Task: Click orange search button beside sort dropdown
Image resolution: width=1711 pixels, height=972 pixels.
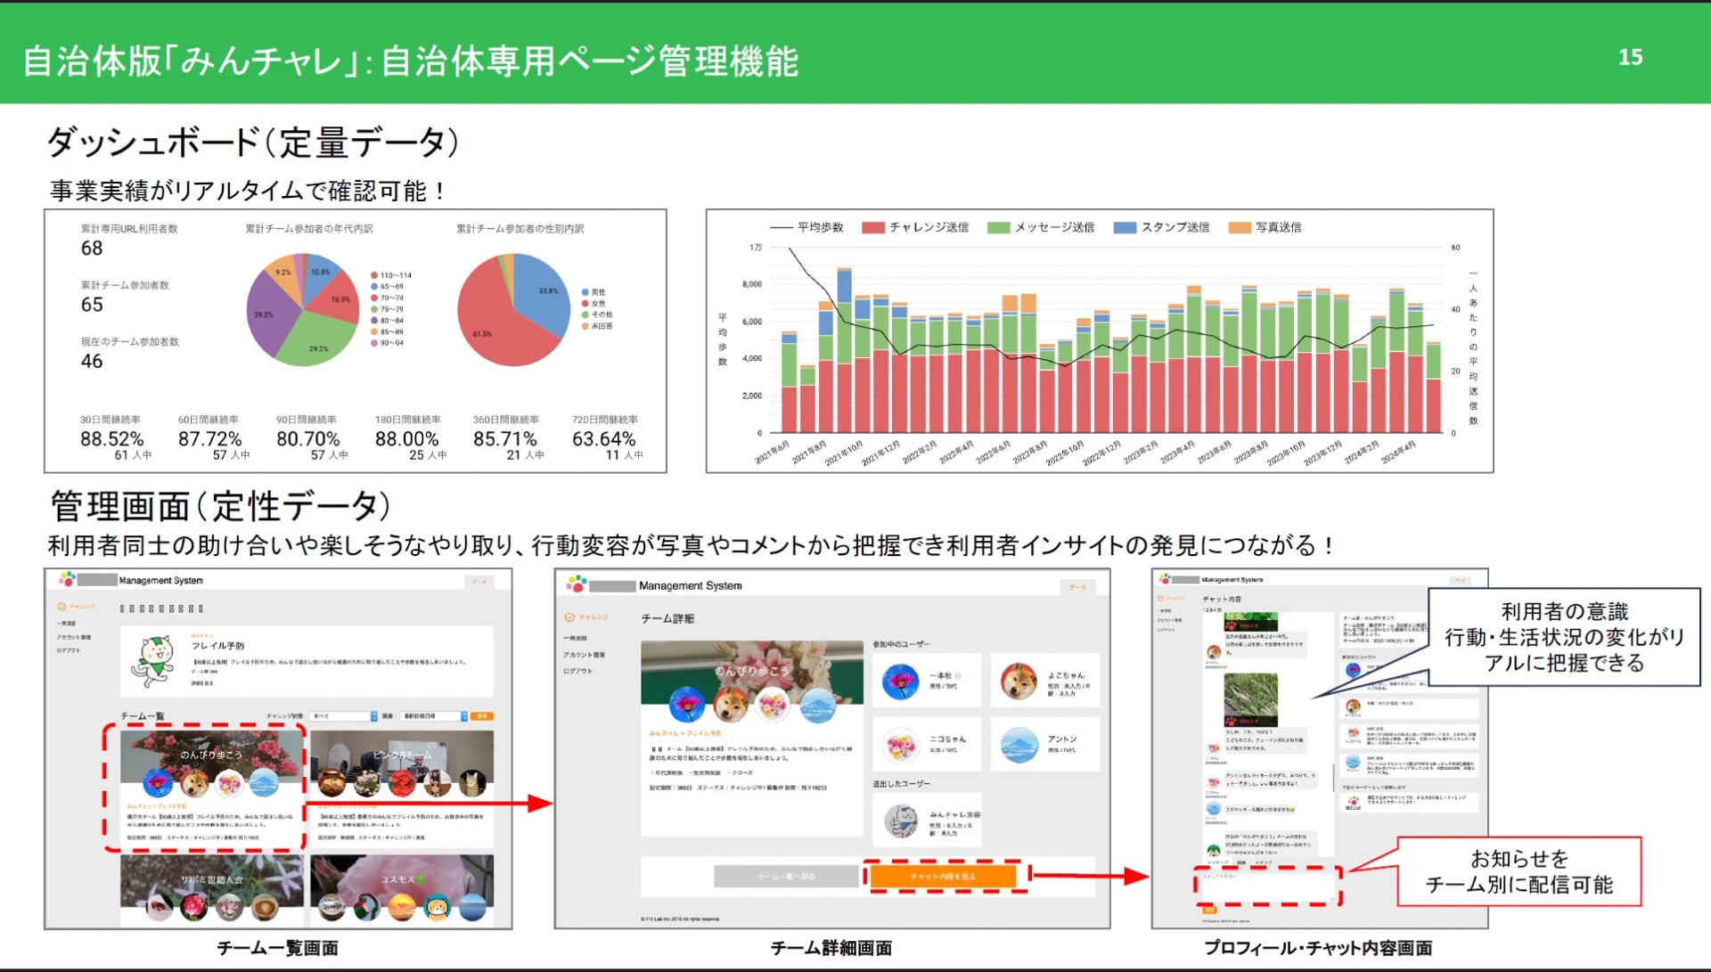Action: (481, 716)
